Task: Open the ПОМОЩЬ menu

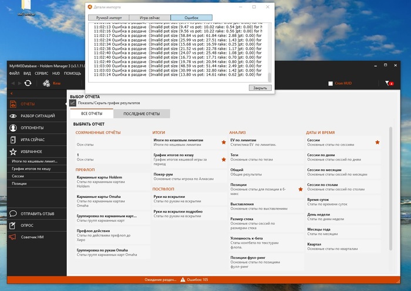Action: [x=72, y=73]
